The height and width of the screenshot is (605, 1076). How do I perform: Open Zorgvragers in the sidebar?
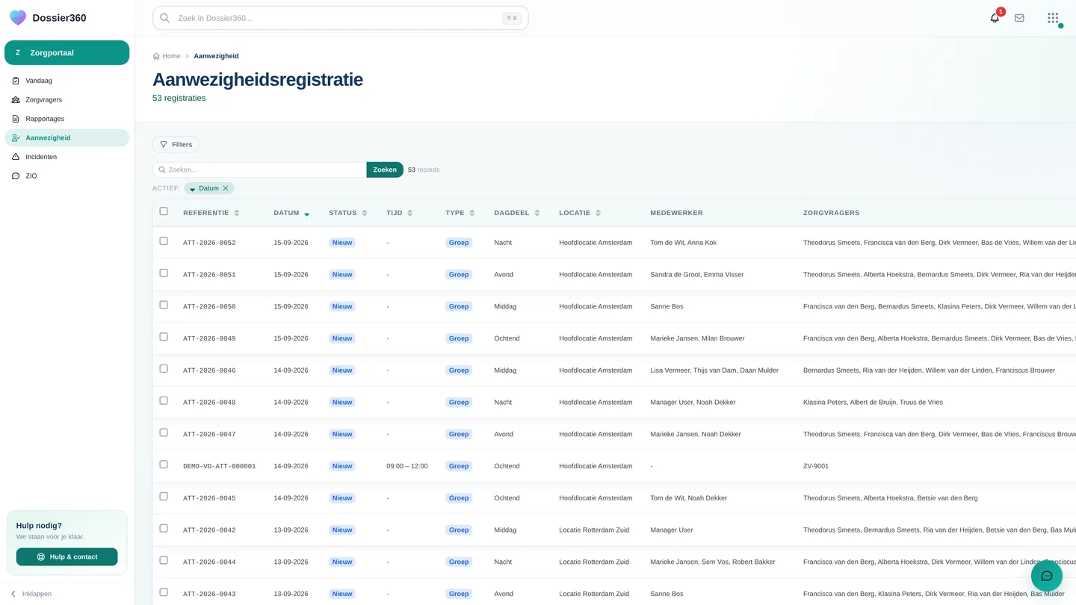[67, 99]
